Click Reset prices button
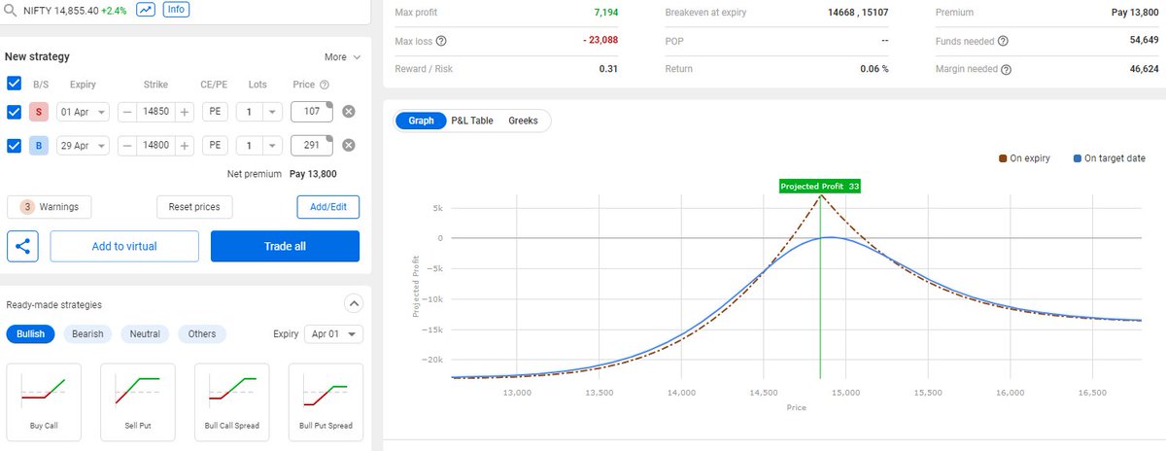 [194, 207]
